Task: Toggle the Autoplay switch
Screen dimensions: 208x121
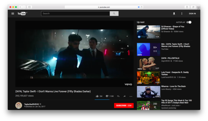Action: tap(189, 22)
